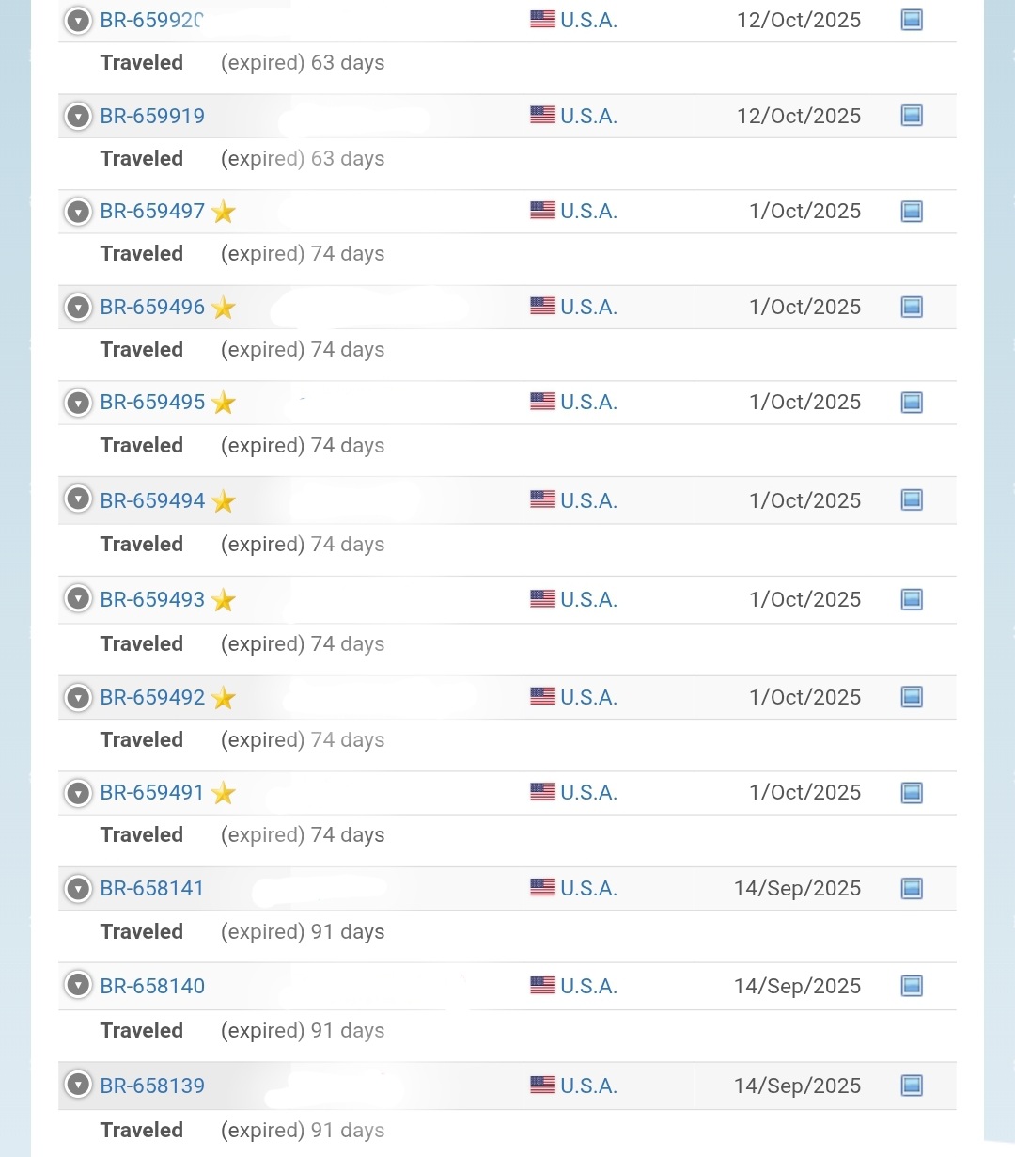
Task: Follow the BR-659493 link
Action: pos(152,600)
